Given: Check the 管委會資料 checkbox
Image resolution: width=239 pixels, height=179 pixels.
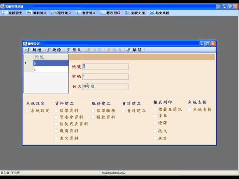Looking at the screenshot, I should coord(56,117).
